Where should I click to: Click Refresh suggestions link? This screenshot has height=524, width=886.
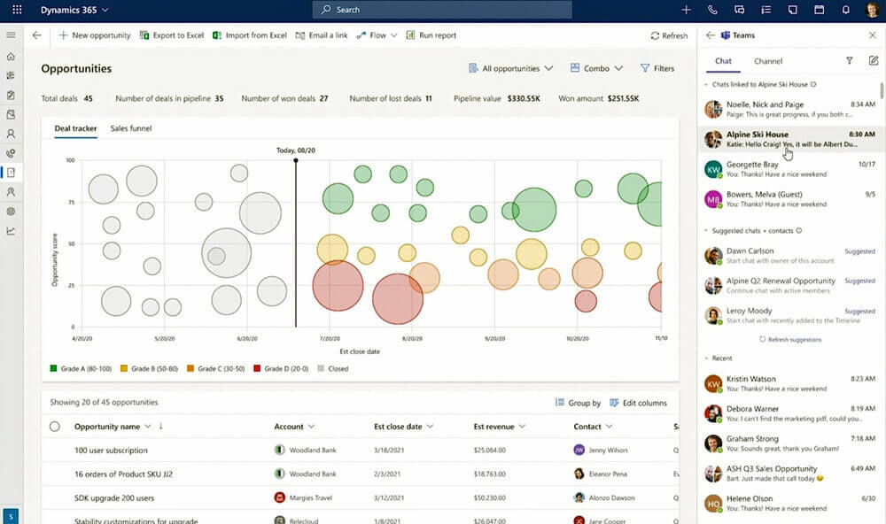[x=789, y=339]
